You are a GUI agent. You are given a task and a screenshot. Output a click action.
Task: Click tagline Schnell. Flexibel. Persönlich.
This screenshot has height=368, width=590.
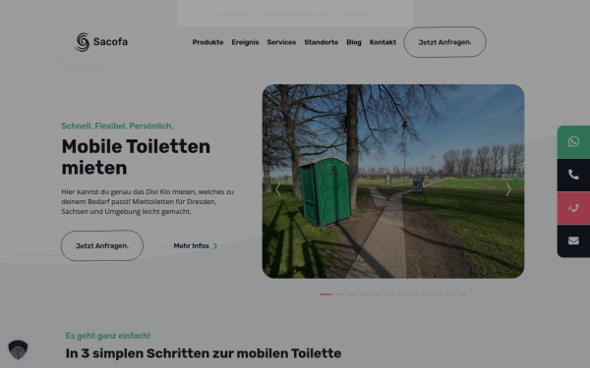coord(117,126)
